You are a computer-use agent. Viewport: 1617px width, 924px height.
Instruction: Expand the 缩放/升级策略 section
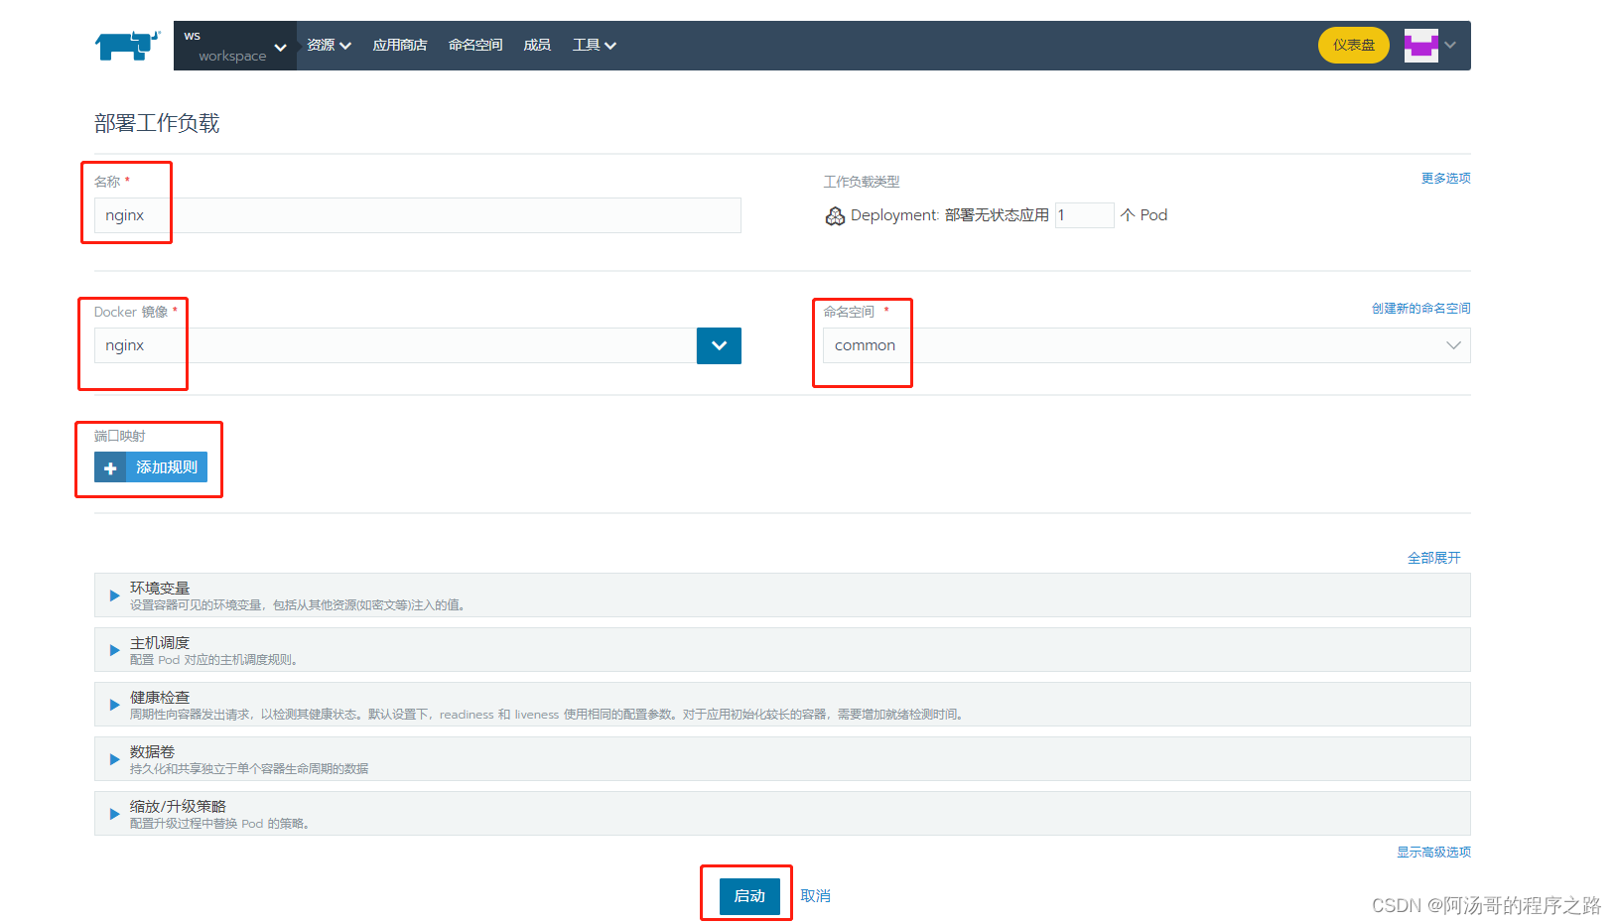[782, 814]
